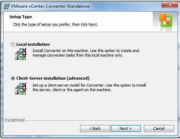Click the Client-Server installation computer icon

tap(21, 89)
